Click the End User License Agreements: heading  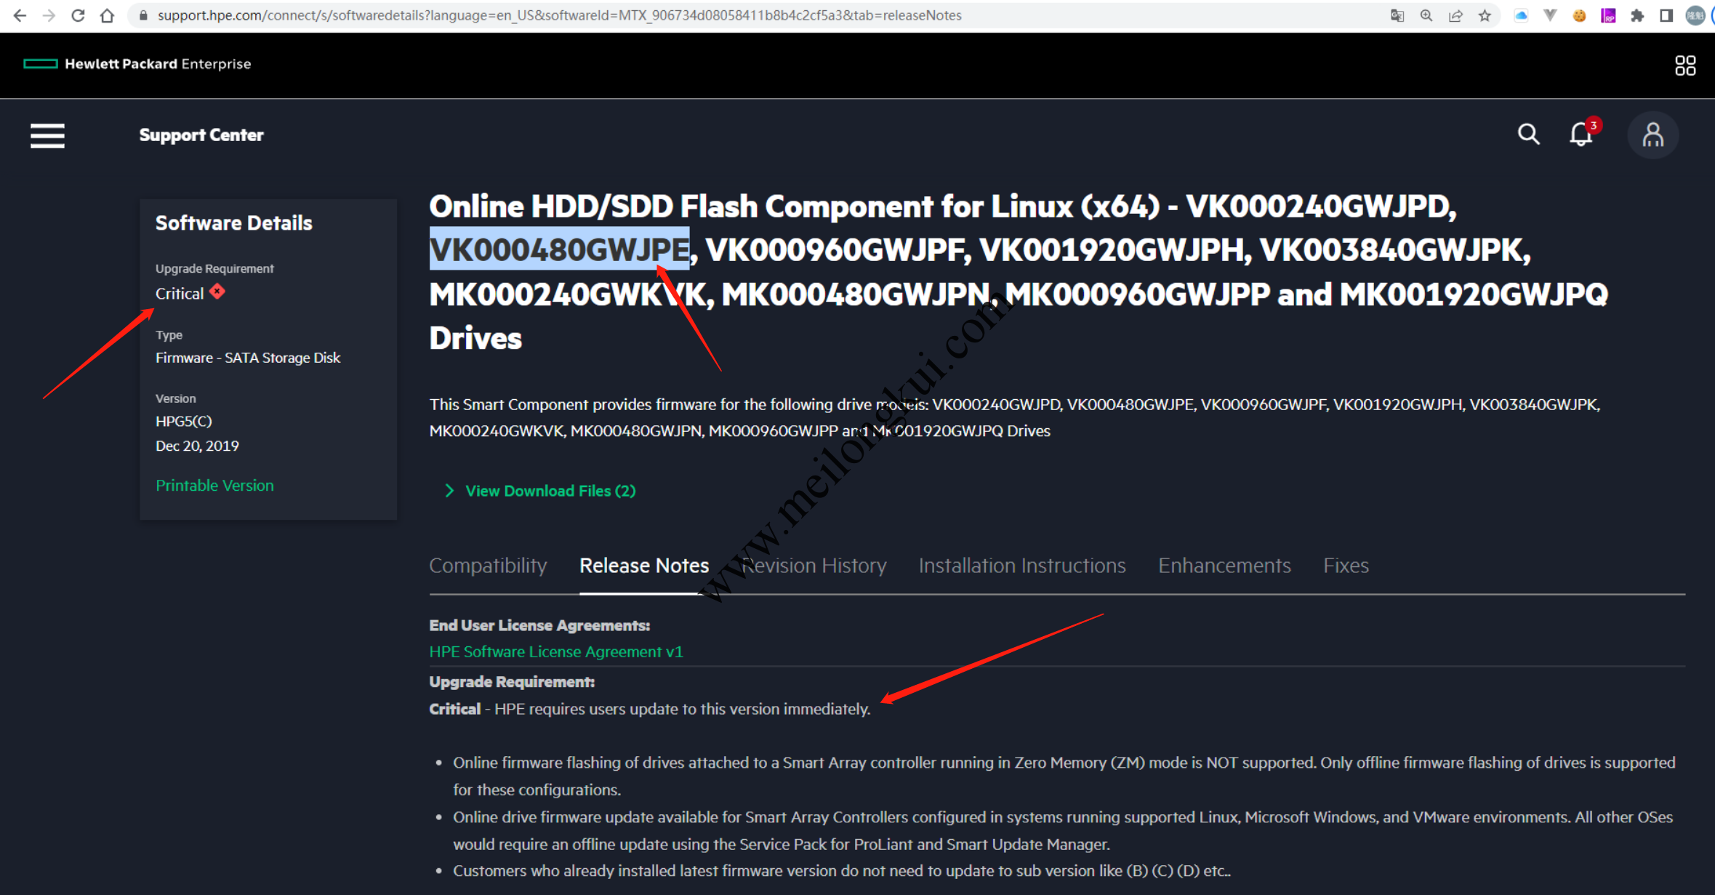point(539,626)
